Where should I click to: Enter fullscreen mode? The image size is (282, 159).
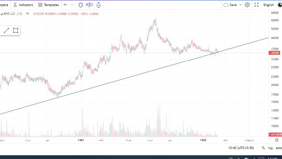pos(256,5)
